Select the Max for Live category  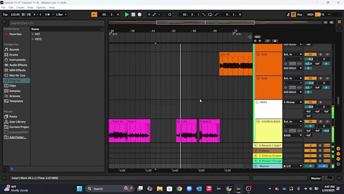(17, 75)
